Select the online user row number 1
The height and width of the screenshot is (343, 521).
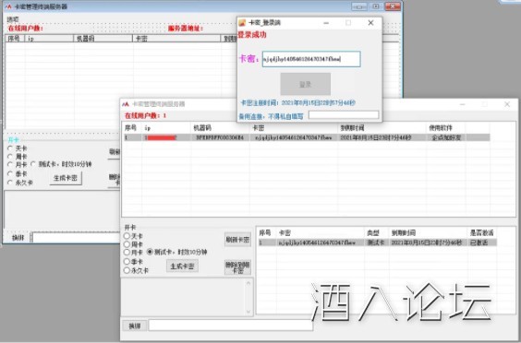click(306, 137)
